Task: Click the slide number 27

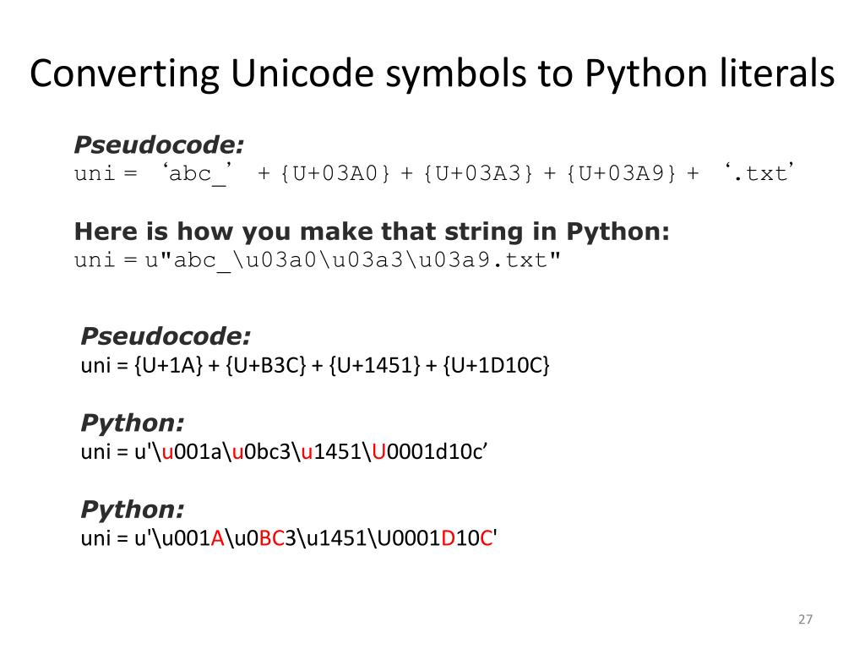Action: (805, 619)
